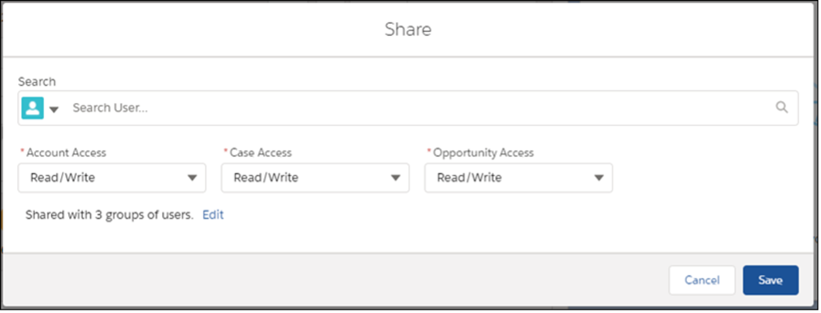Open the Account Access Read/Write picklist
Screen dimensions: 821x313
pos(112,178)
